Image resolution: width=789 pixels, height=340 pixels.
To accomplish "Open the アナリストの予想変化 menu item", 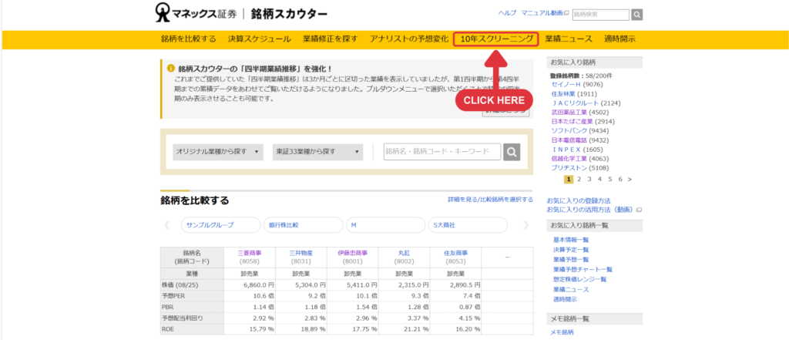I will [408, 39].
